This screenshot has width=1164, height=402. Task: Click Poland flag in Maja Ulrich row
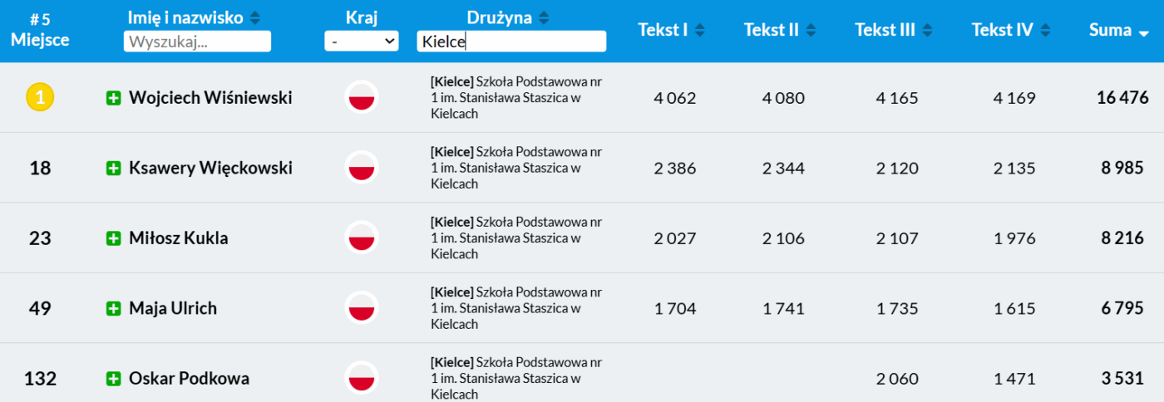362,308
